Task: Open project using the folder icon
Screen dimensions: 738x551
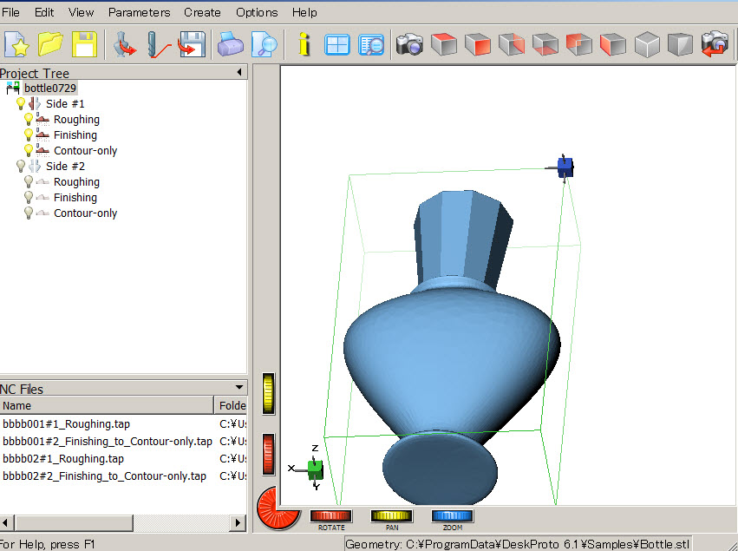Action: (x=50, y=44)
